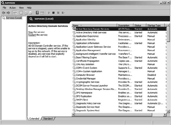Click the Back arrow toolbar icon
Screen dimensions: 171x125
pyautogui.click(x=3, y=13)
